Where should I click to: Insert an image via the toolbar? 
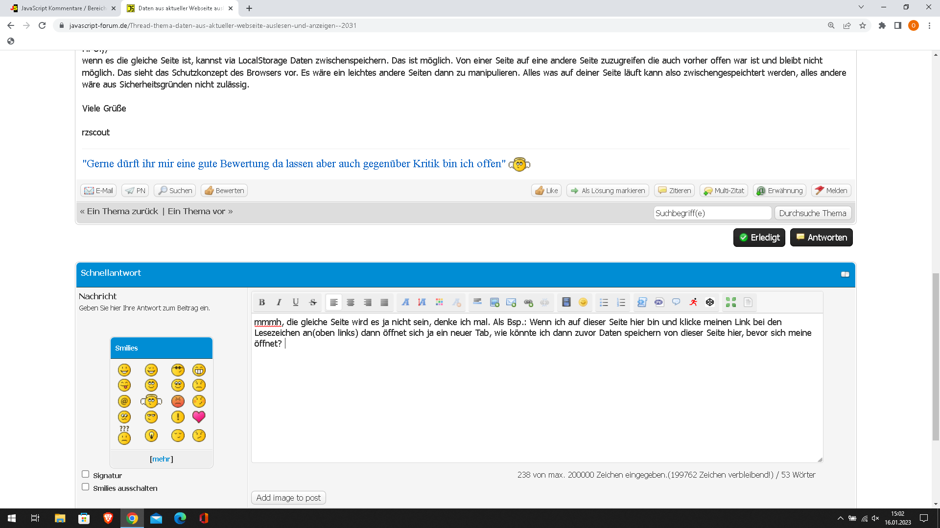(x=494, y=303)
